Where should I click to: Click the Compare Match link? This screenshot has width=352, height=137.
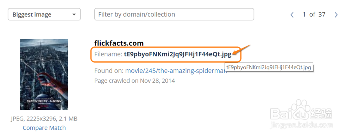pos(44,128)
